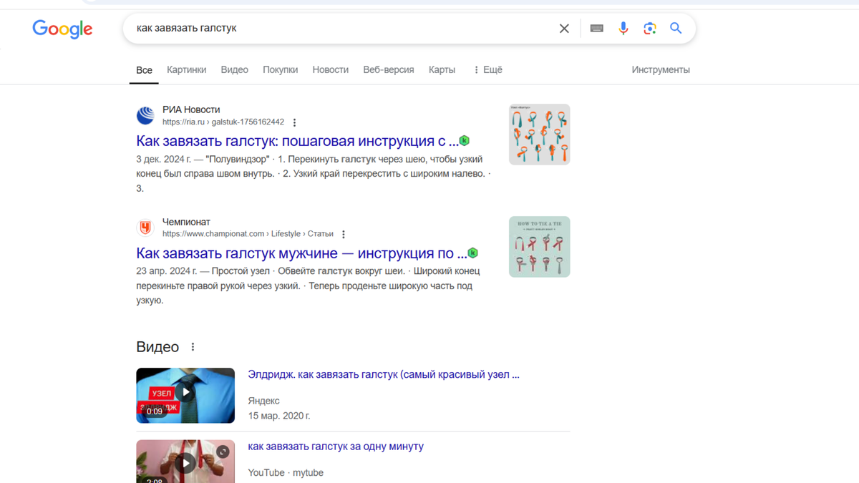Open the on-screen keyboard icon
Viewport: 859px width, 483px height.
coord(596,29)
